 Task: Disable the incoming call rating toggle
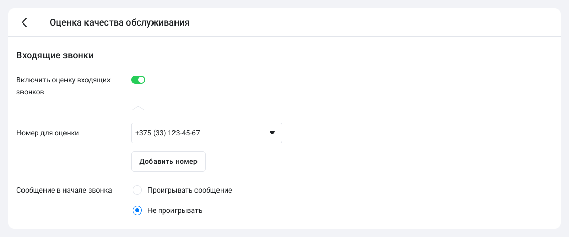[x=138, y=80]
